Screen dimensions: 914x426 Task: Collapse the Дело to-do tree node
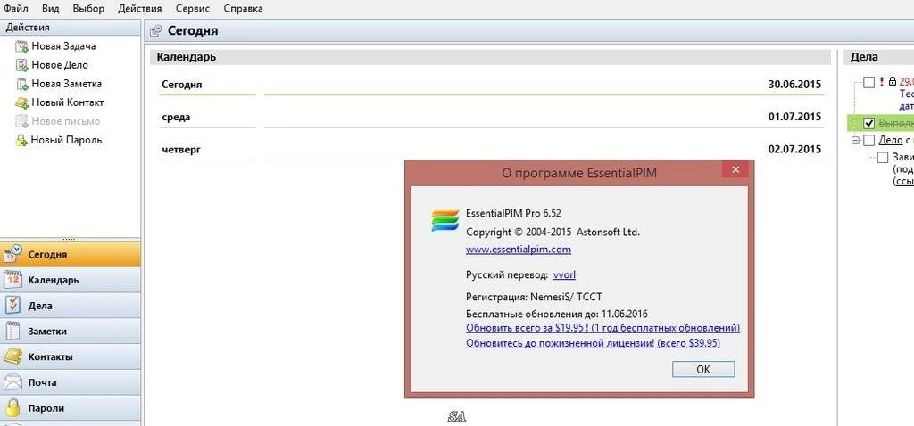point(855,140)
